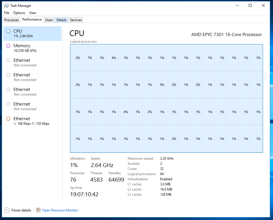Click the L1 cache 3.0 MB value
Image resolution: width=273 pixels, height=220 pixels.
[x=165, y=184]
